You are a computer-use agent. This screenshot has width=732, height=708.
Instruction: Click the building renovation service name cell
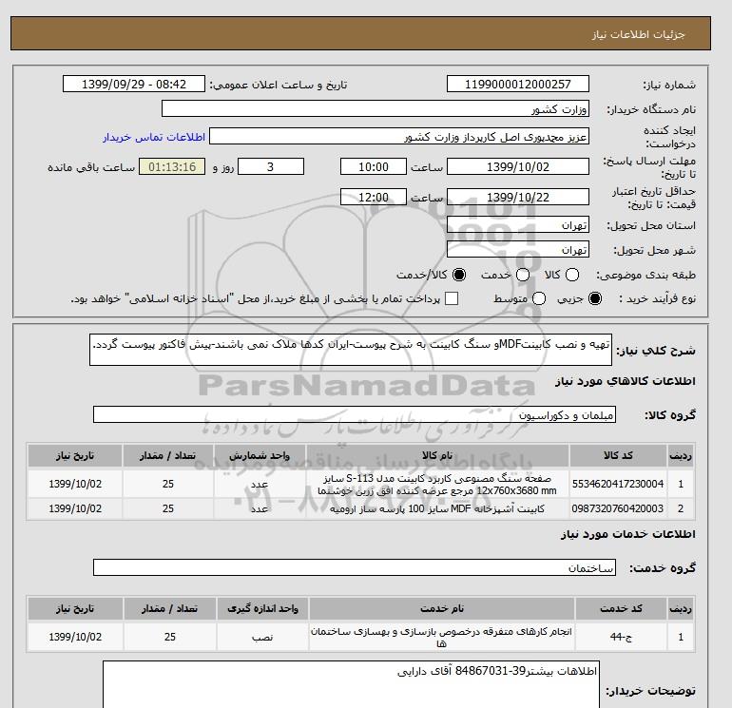(441, 637)
